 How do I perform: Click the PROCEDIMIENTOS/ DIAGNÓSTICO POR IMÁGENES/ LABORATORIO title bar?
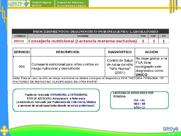(90, 31)
